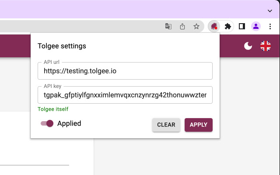Open language selector with the UK flag
280x175 pixels.
pyautogui.click(x=266, y=46)
